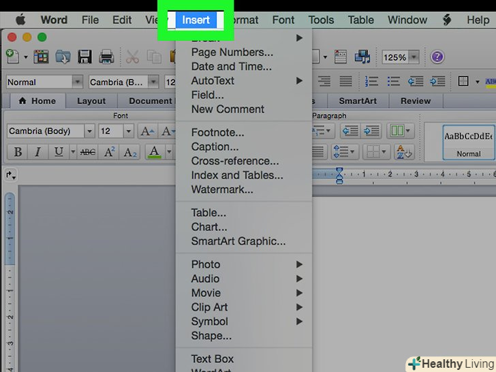Open the Table menu in menu bar
This screenshot has height=372, width=496.
361,20
